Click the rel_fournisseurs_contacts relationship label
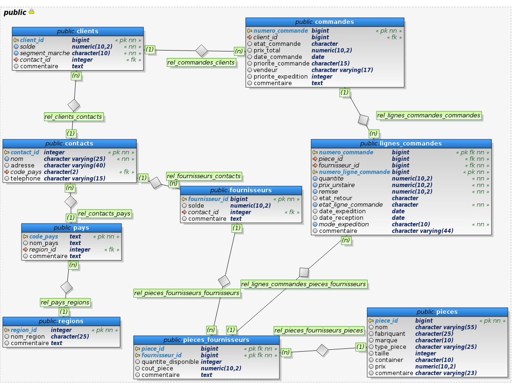512x383 pixels. pyautogui.click(x=204, y=176)
